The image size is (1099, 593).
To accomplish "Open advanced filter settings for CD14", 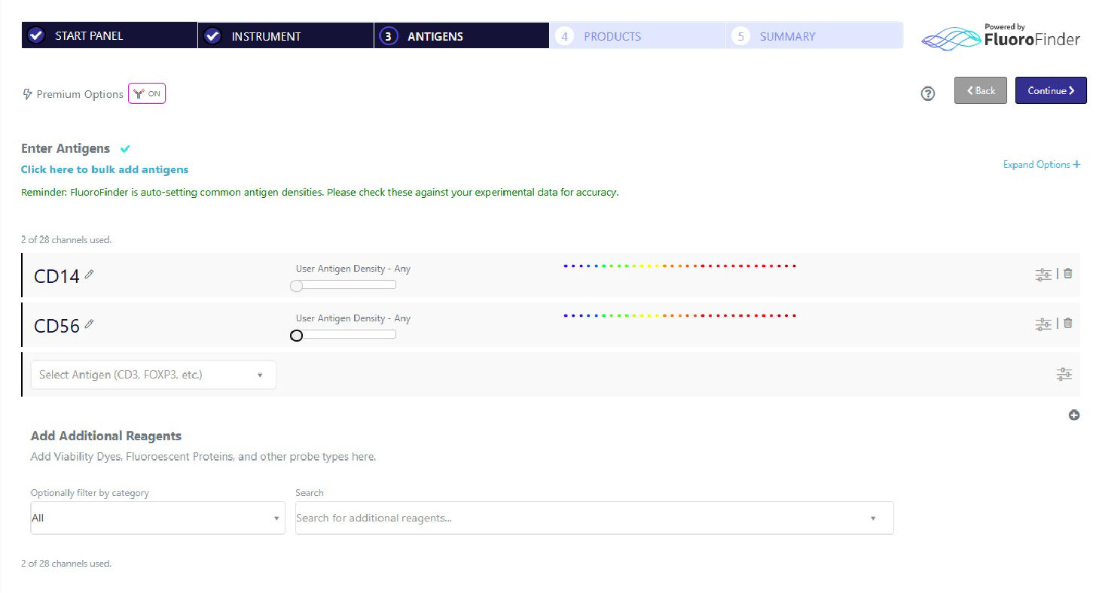I will tap(1043, 274).
